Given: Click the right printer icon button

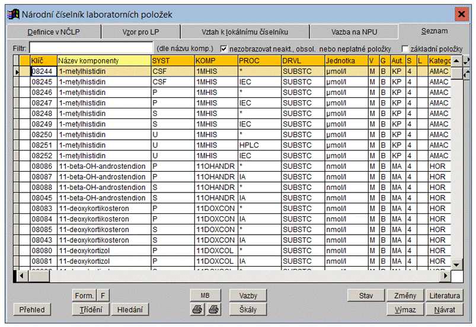Looking at the screenshot, I should [214, 309].
